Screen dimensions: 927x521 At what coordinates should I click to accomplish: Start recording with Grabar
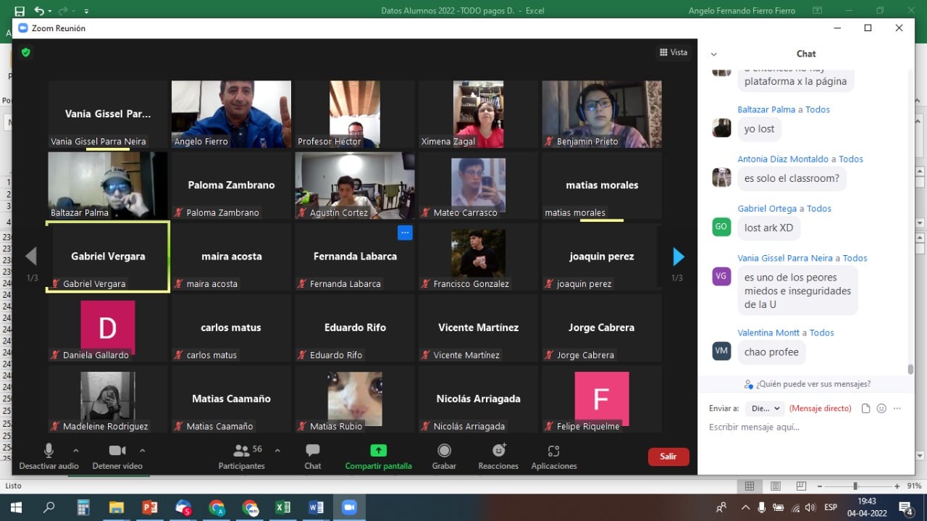click(x=444, y=456)
